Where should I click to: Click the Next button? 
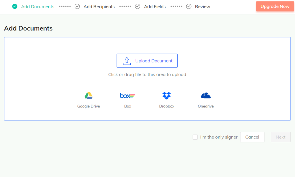pos(281,137)
